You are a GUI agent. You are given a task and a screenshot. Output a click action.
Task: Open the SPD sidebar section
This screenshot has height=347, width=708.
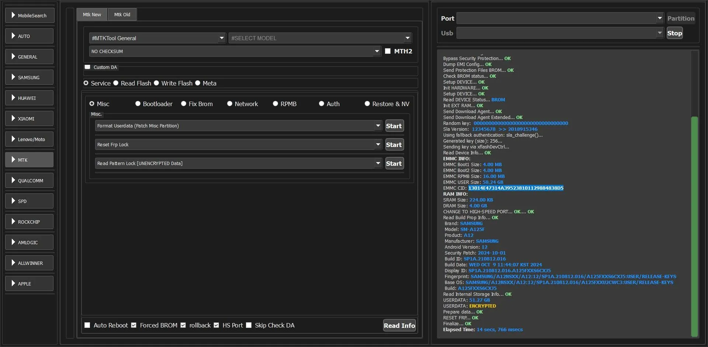pyautogui.click(x=30, y=201)
